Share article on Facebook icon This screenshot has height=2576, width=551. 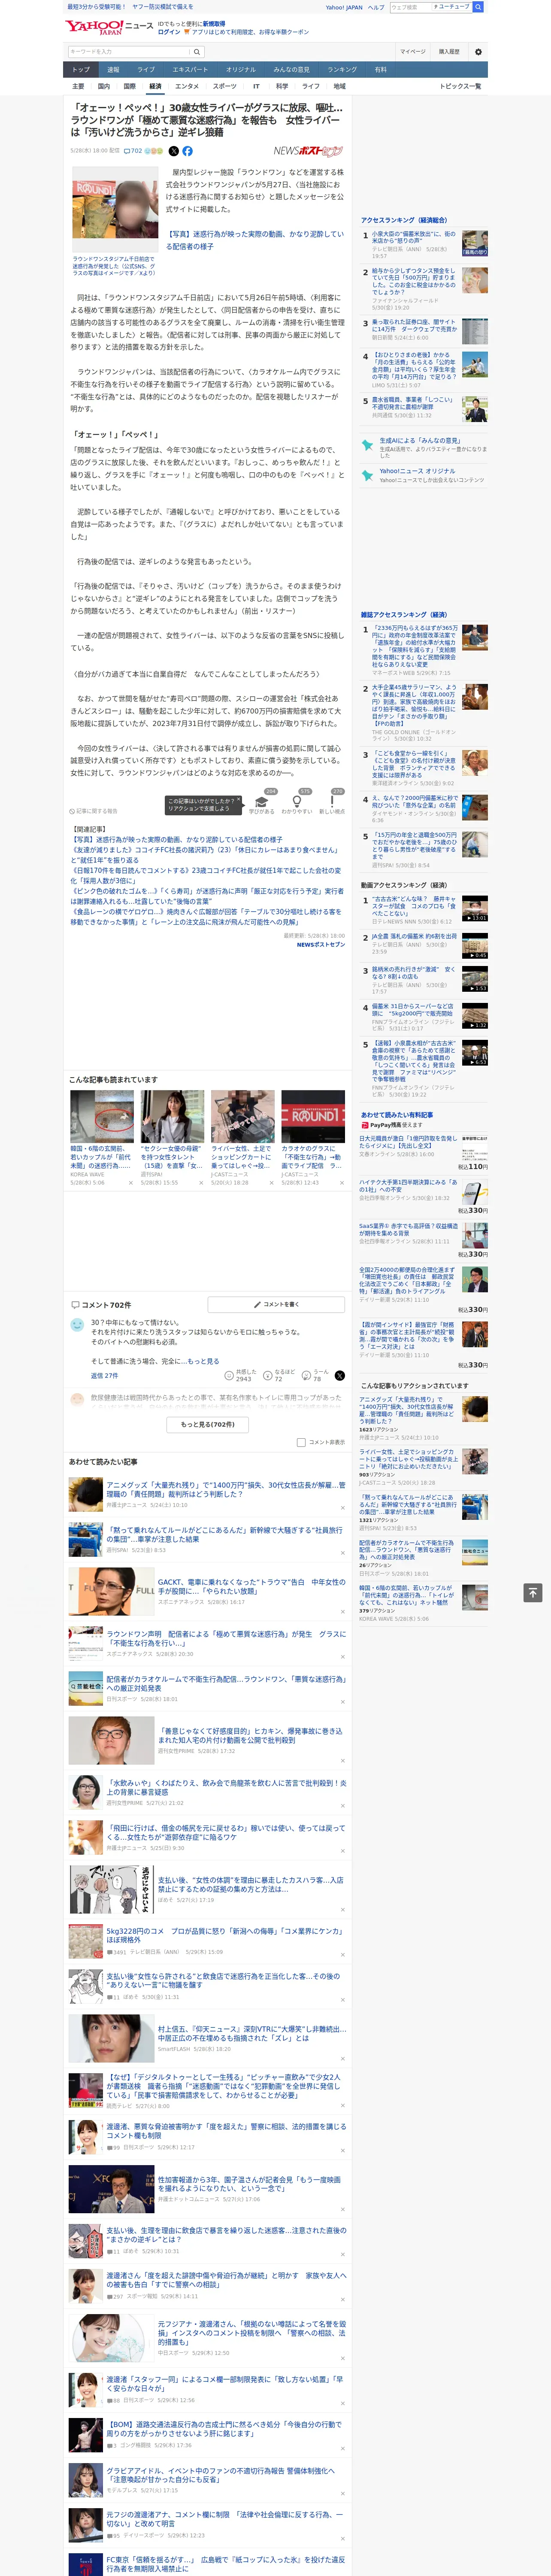pos(187,151)
